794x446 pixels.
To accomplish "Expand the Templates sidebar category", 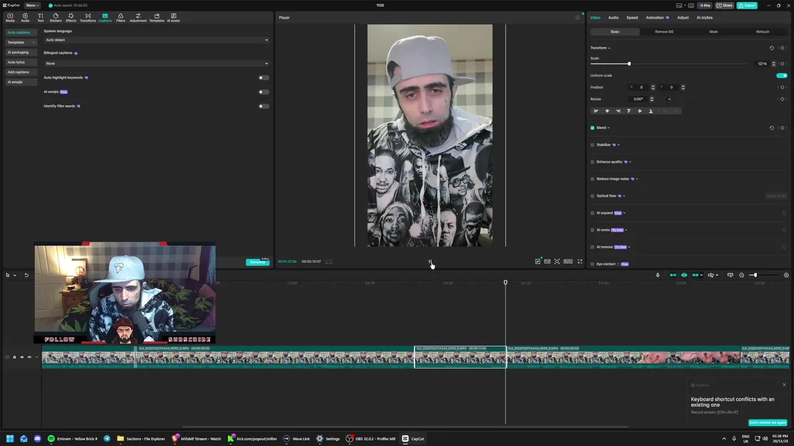I will click(x=20, y=42).
